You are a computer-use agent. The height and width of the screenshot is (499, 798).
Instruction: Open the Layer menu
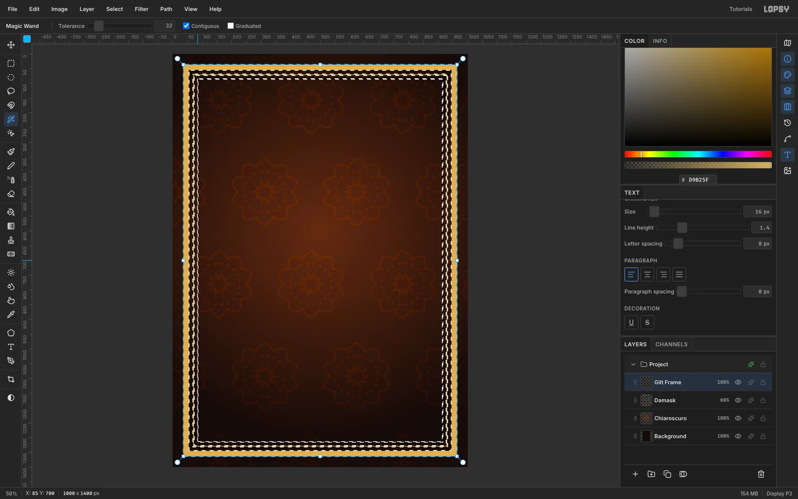[87, 9]
